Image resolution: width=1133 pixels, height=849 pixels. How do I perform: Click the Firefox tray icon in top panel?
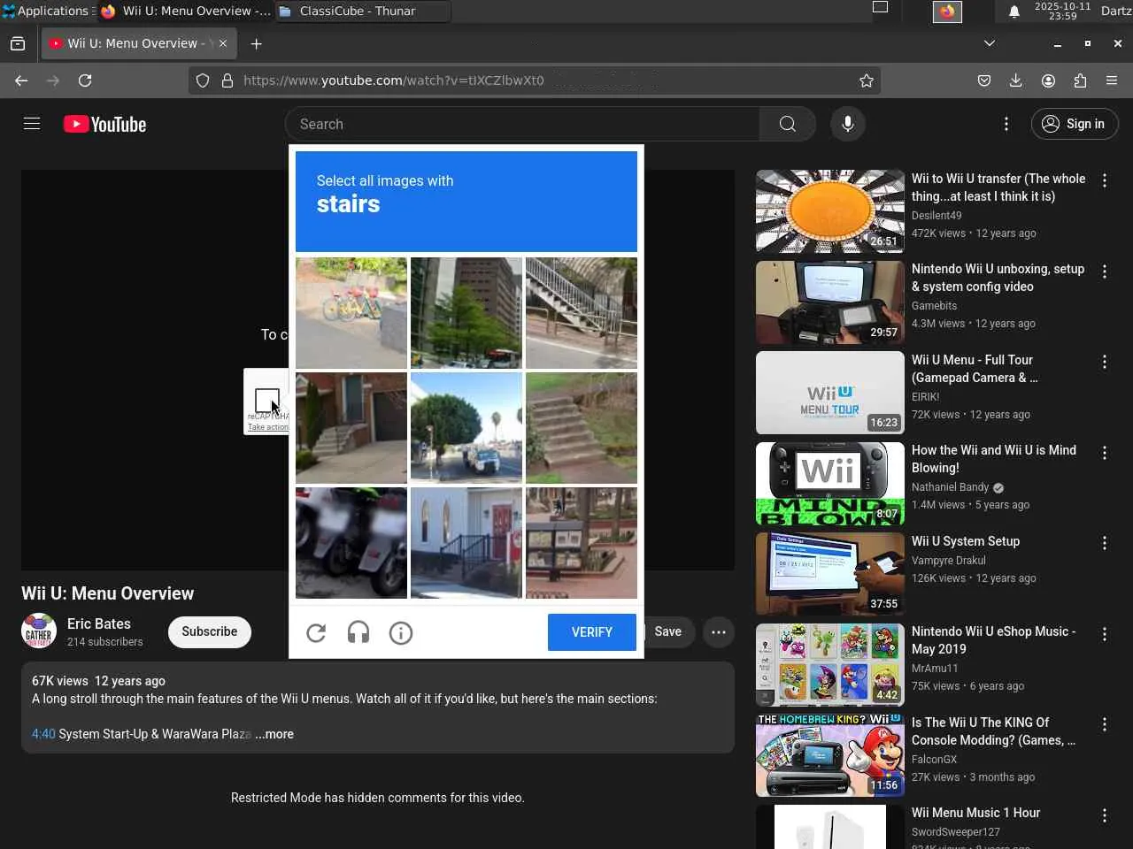point(947,11)
